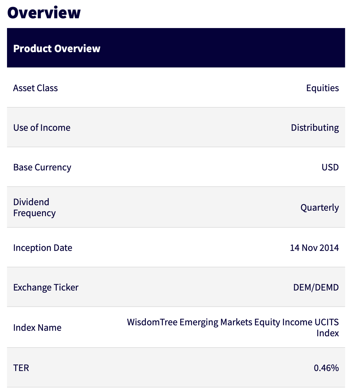
Task: Select the Exchange Ticker label
Action: 46,287
